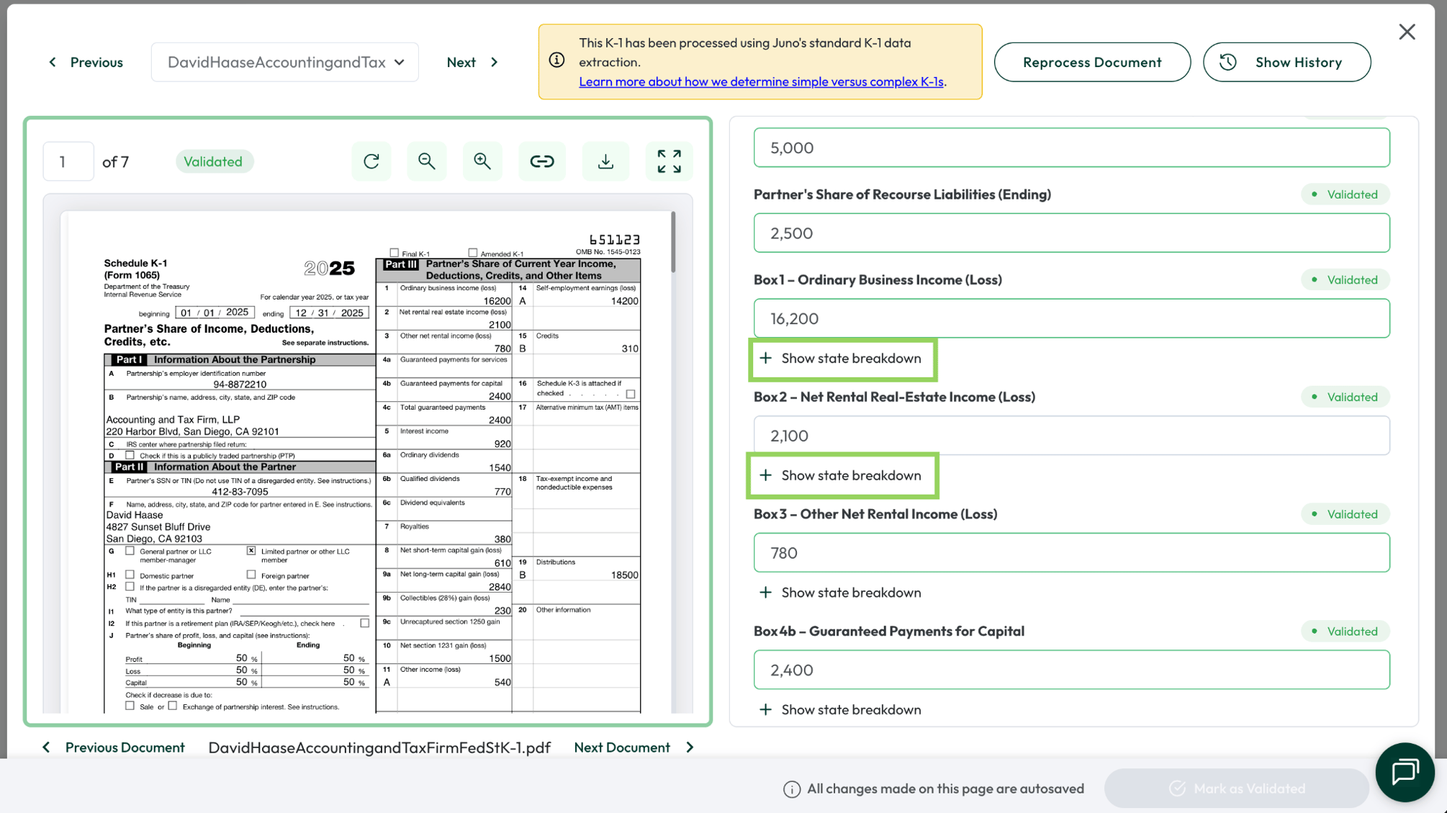Edit Box 2 Net Rental Real-Estate field
This screenshot has height=813, width=1447.
(x=1071, y=436)
